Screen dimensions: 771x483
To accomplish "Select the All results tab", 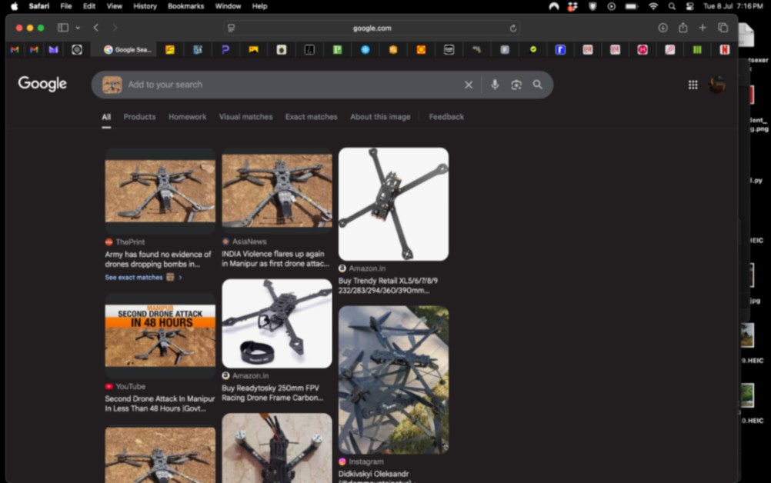I will click(106, 117).
